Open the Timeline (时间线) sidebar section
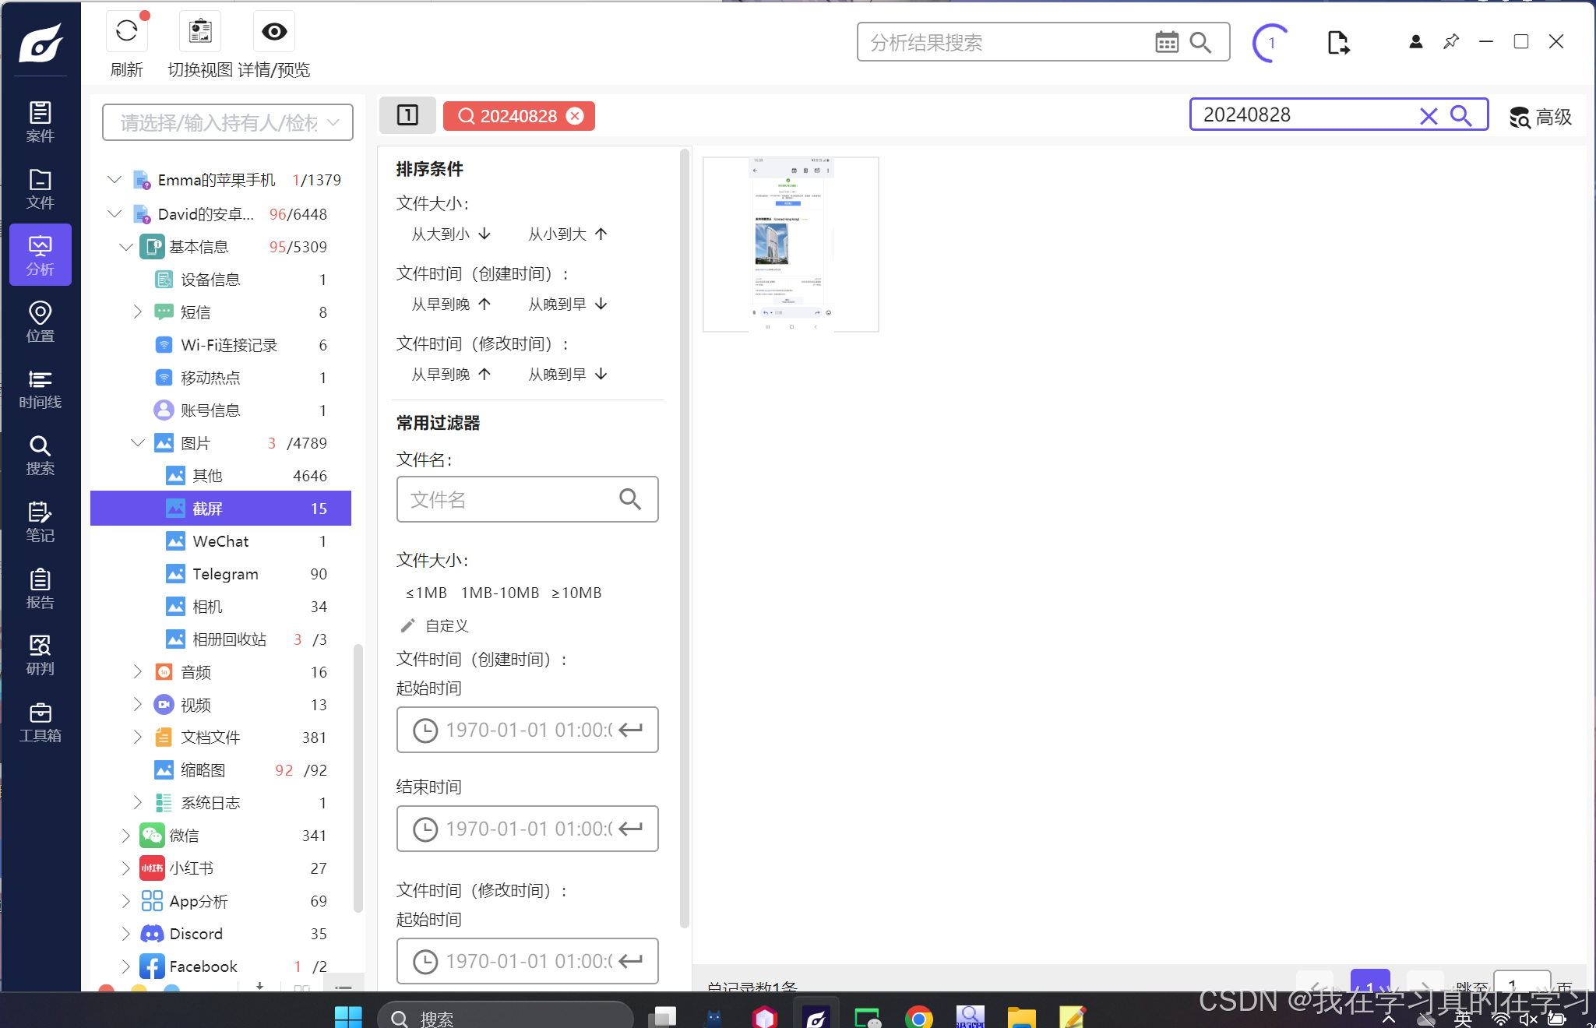The height and width of the screenshot is (1028, 1596). [41, 389]
